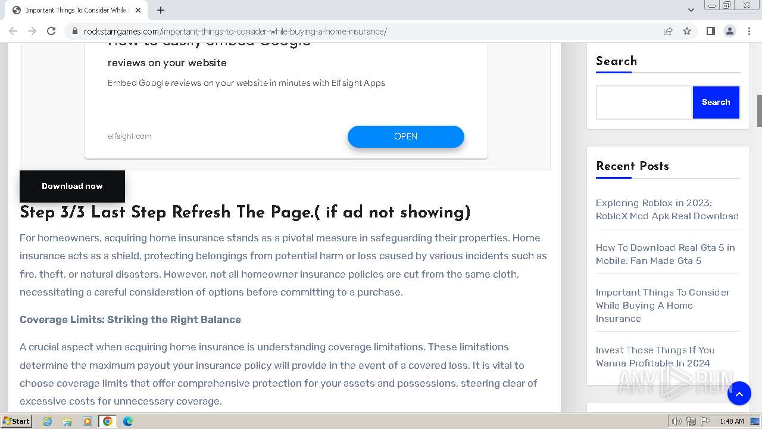Go back to the previous page
The width and height of the screenshot is (762, 429).
point(13,31)
